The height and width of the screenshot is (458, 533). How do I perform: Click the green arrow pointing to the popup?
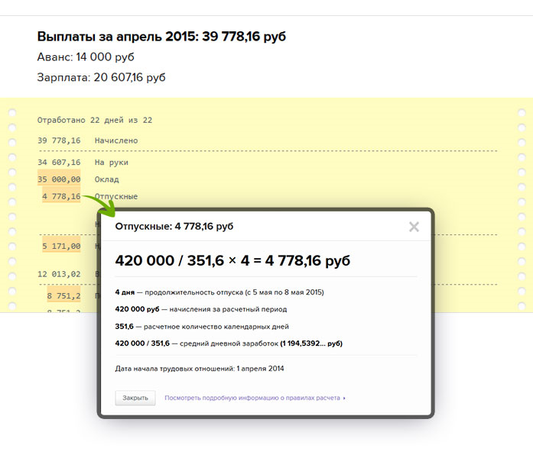pyautogui.click(x=98, y=203)
